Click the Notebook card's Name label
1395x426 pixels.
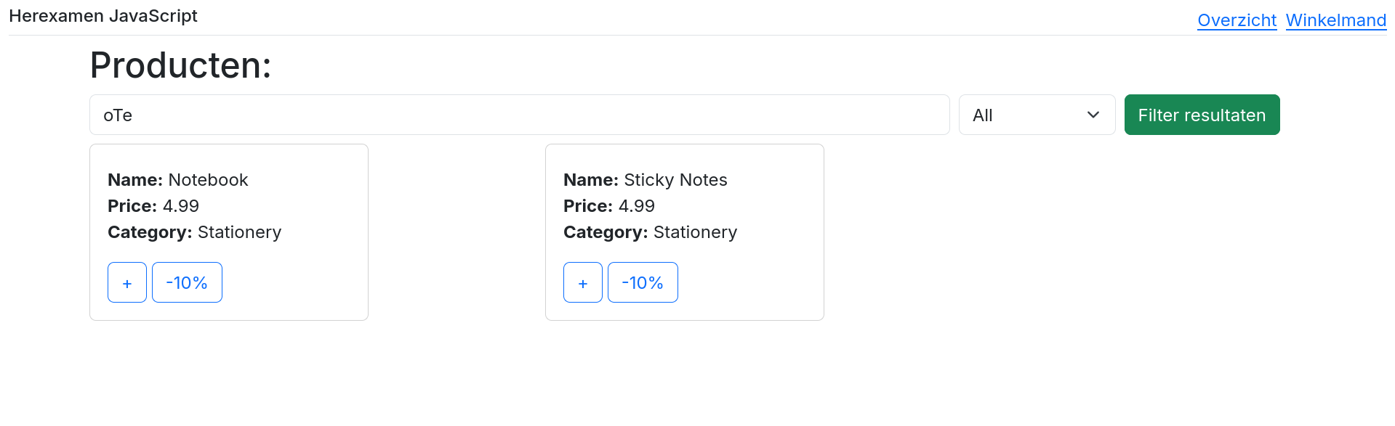135,180
